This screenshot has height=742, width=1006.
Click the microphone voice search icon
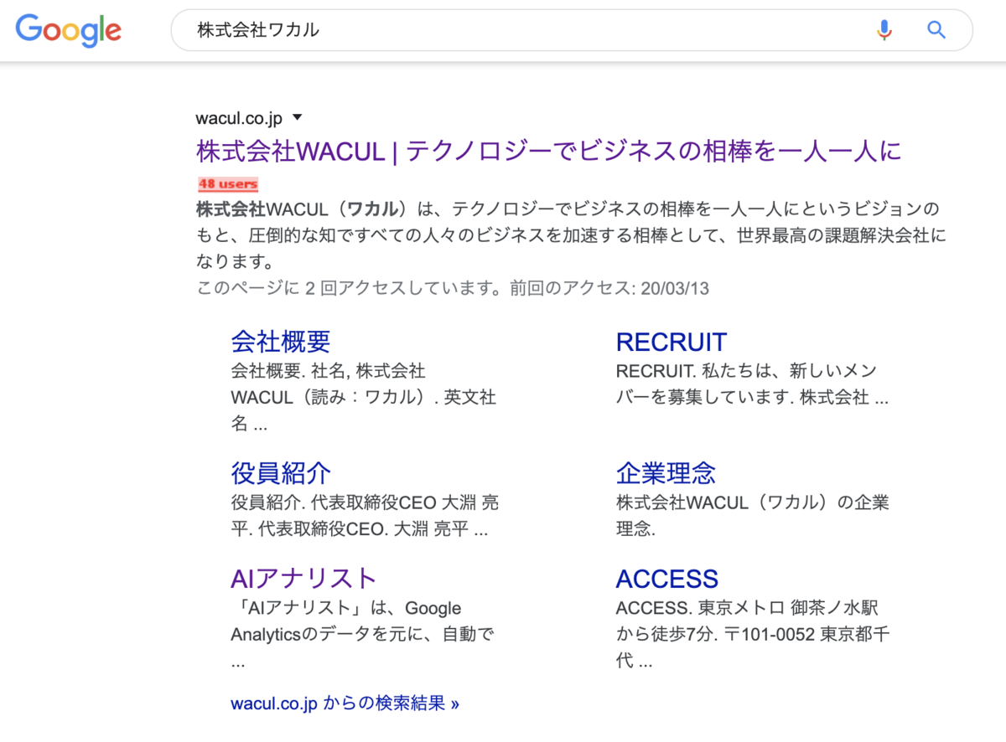884,29
